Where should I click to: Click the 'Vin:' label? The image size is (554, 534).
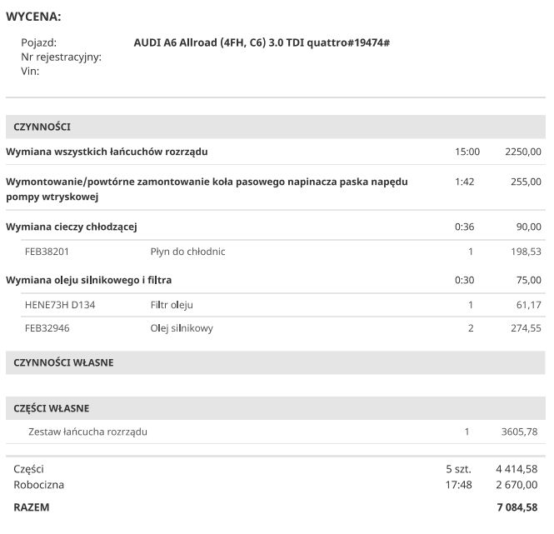(30, 71)
